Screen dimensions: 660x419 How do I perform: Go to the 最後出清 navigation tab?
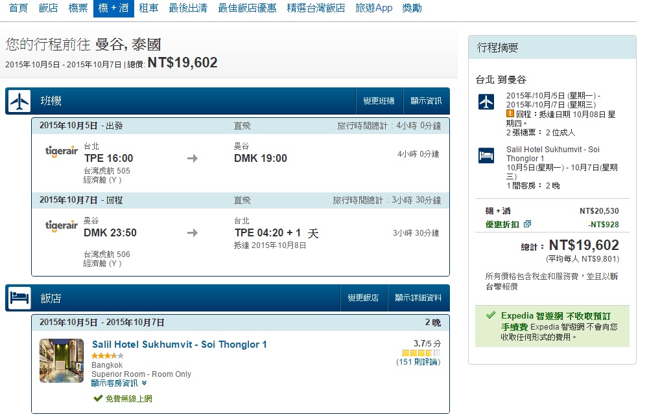click(188, 8)
